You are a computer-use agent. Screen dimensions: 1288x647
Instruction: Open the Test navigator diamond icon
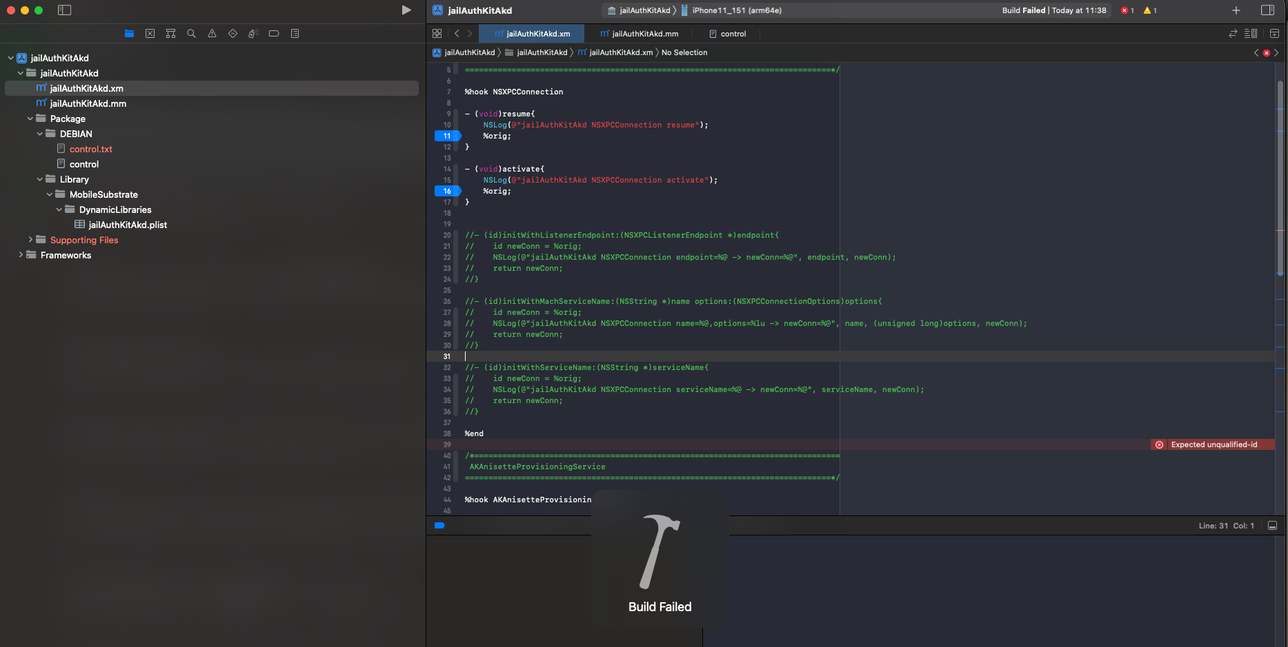232,33
